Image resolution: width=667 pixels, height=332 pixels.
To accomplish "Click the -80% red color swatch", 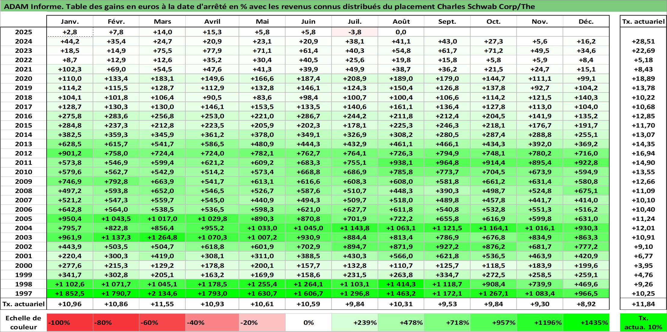I will click(116, 322).
